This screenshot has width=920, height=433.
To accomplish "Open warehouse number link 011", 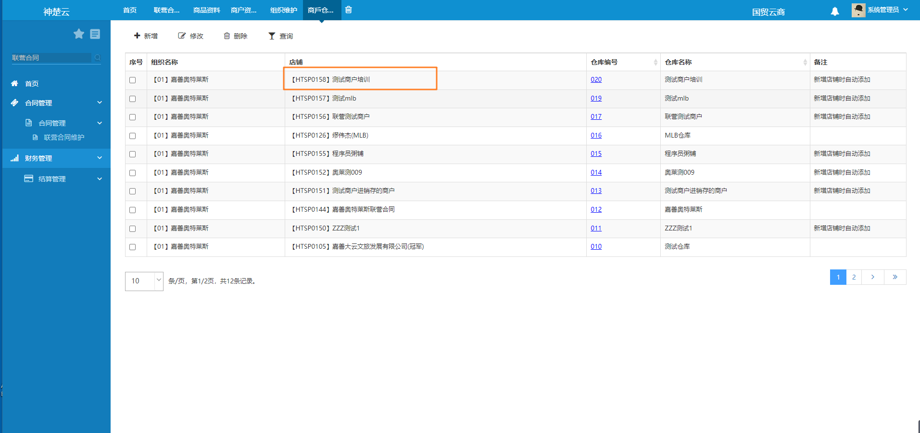I will pos(596,228).
